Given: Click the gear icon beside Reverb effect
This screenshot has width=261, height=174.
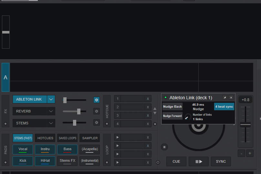Looking at the screenshot, I should click(96, 111).
